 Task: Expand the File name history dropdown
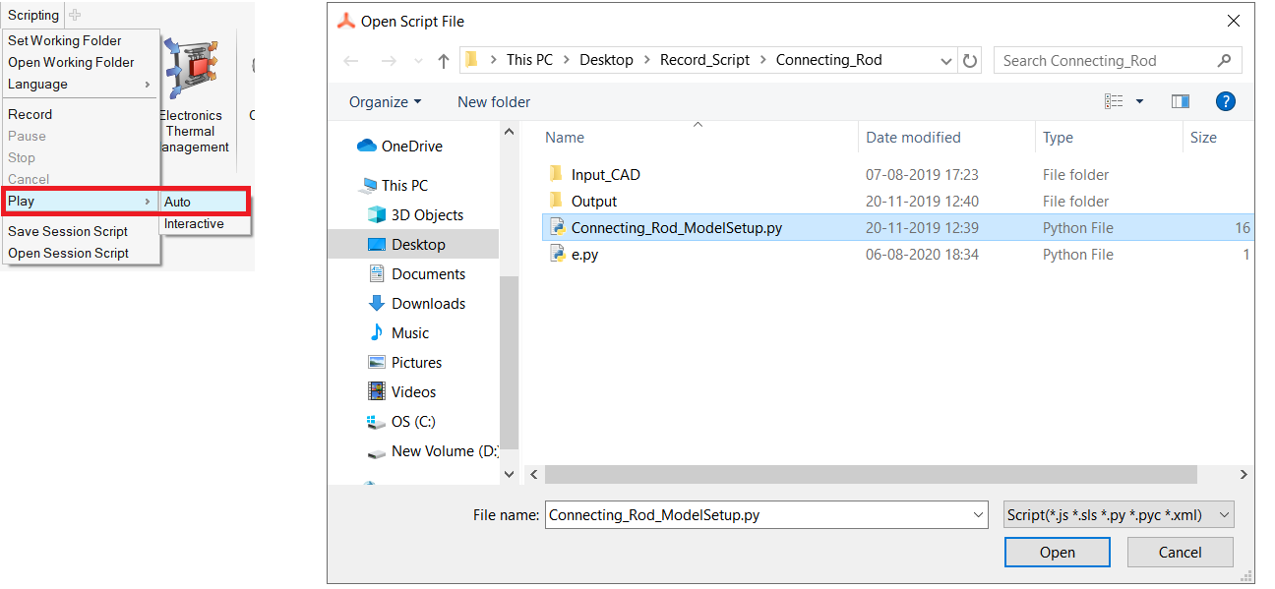(x=978, y=514)
